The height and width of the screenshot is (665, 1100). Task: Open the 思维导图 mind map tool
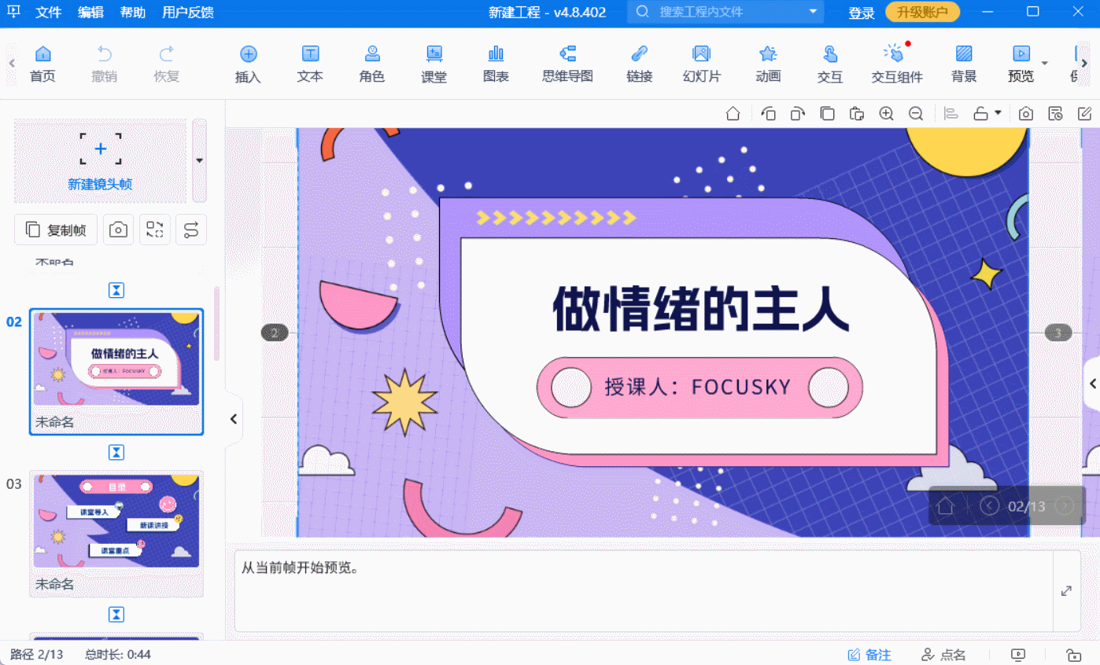tap(567, 63)
